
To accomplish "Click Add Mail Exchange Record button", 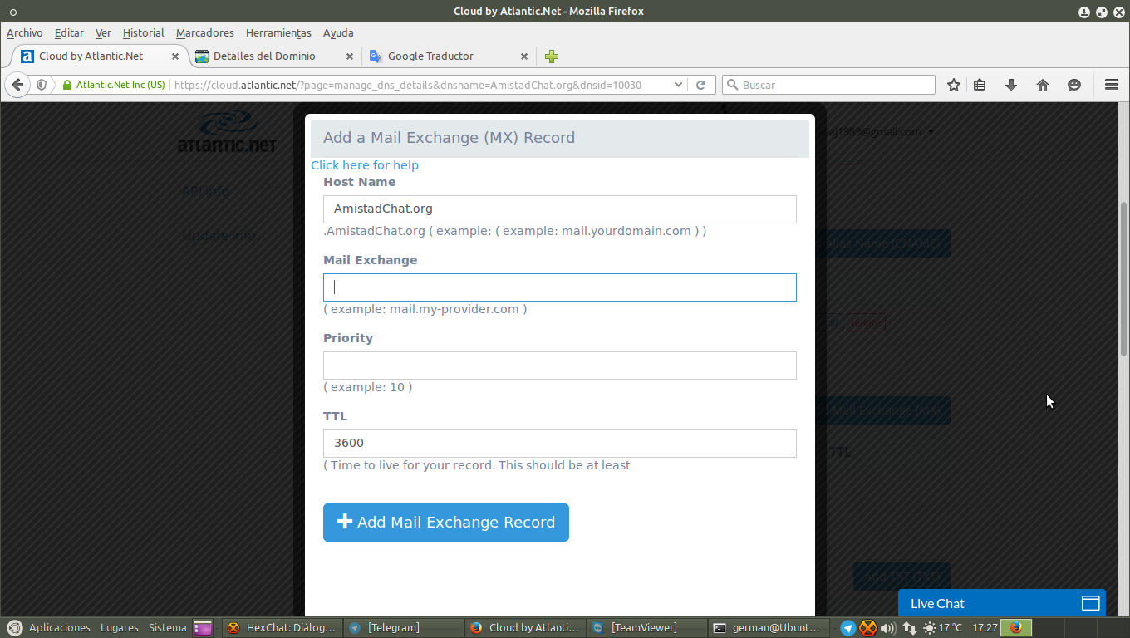I will tap(446, 523).
